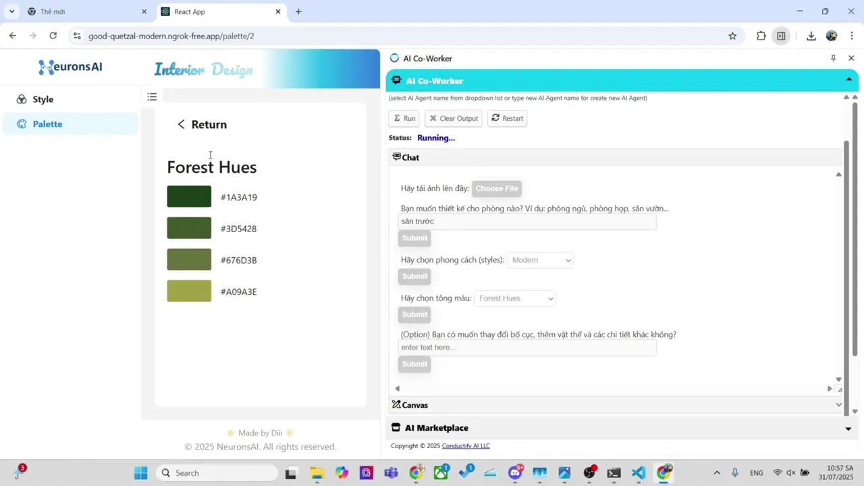864x486 pixels.
Task: Collapse the AI Co-Worker header panel
Action: (848, 80)
